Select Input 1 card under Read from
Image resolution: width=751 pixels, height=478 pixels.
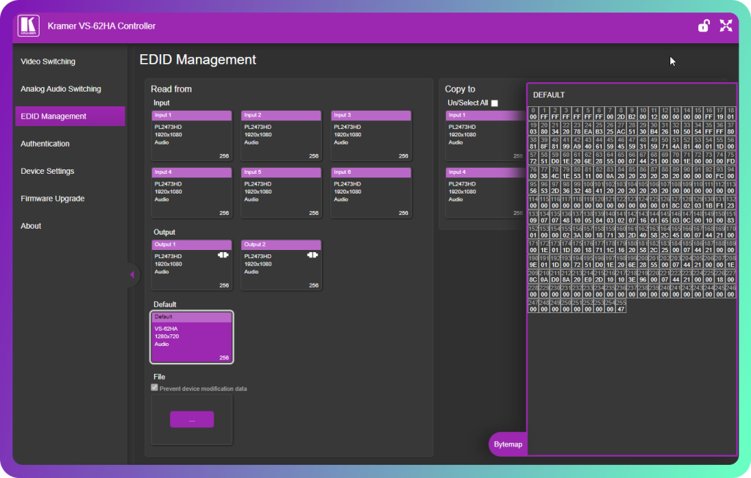click(x=191, y=136)
